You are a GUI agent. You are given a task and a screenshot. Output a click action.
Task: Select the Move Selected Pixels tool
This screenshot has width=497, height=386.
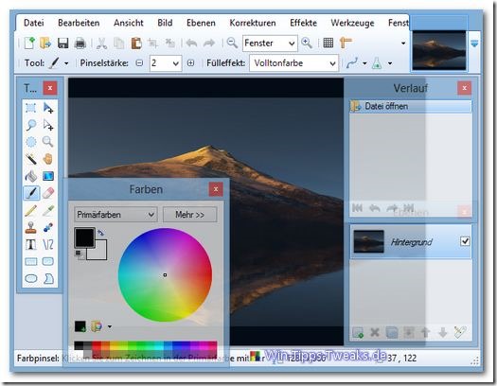(x=48, y=108)
